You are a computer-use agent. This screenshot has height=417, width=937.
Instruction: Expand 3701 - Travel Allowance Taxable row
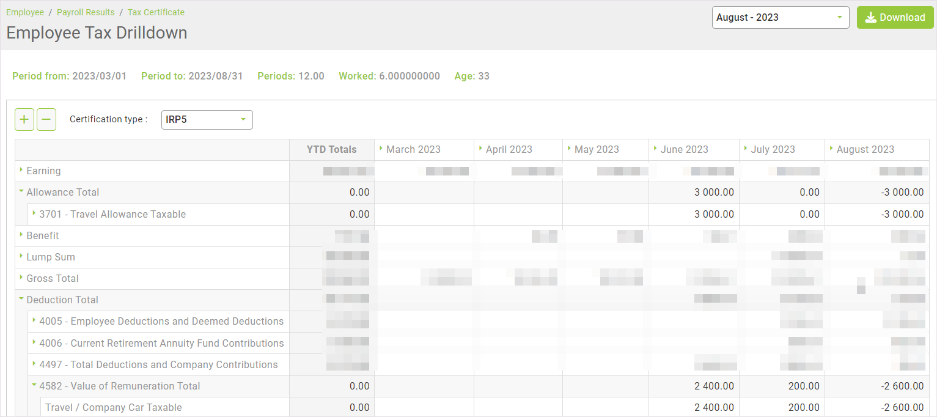pyautogui.click(x=34, y=214)
